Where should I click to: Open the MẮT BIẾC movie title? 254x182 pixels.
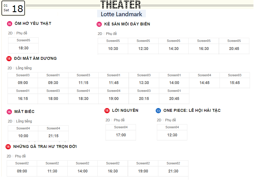pyautogui.click(x=24, y=112)
